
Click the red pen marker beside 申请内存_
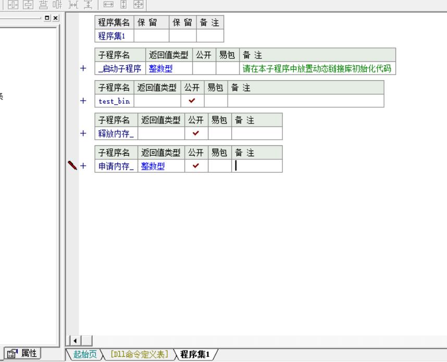pyautogui.click(x=72, y=165)
